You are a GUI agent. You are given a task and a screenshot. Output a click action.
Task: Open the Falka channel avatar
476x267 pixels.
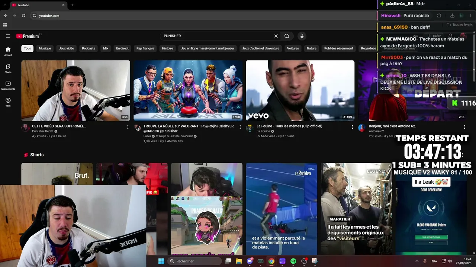[x=138, y=128]
